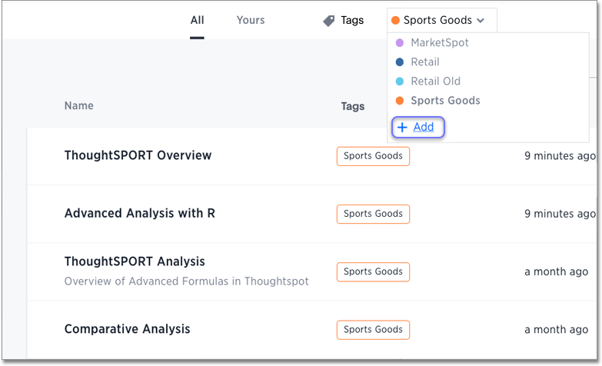Viewport: 602px width, 366px height.
Task: Sort by the Name column header
Action: pyautogui.click(x=78, y=106)
